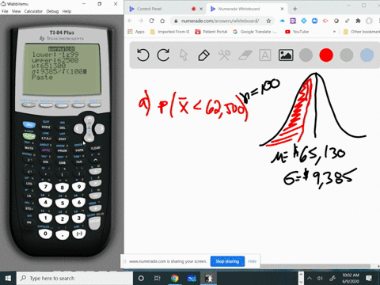Close the Numerade Whiteboard tab
Viewport: 380px width, 285px height.
click(x=282, y=9)
